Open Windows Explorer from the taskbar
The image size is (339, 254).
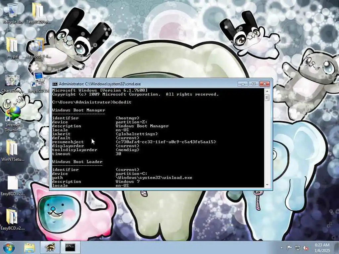coord(29,247)
